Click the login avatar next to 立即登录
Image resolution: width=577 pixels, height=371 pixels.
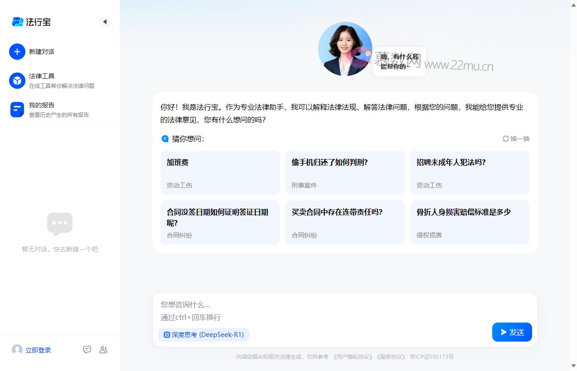[17, 349]
